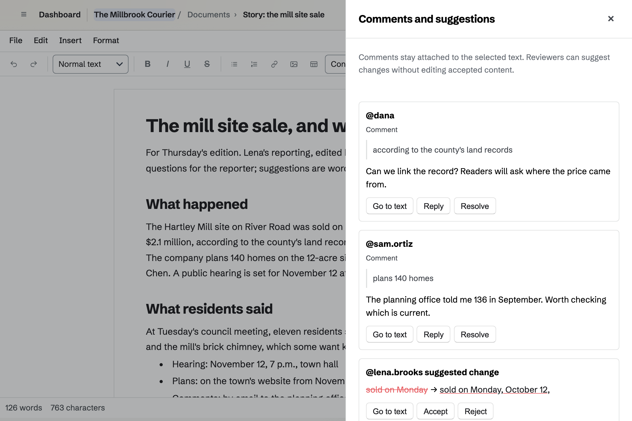This screenshot has height=421, width=632.
Task: Click the 'Story: the mill site sale' title
Action: point(284,14)
